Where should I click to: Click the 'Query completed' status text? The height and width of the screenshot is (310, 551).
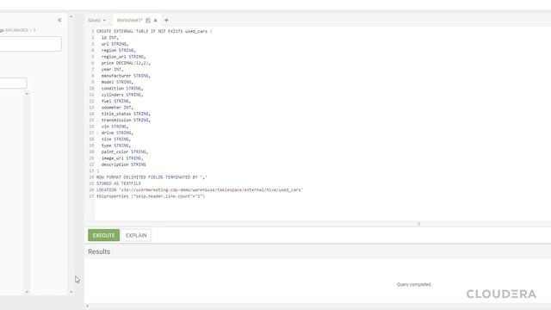(x=413, y=284)
